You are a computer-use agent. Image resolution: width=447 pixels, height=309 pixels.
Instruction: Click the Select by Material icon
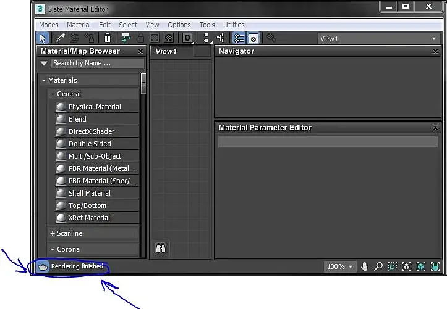[x=271, y=38]
